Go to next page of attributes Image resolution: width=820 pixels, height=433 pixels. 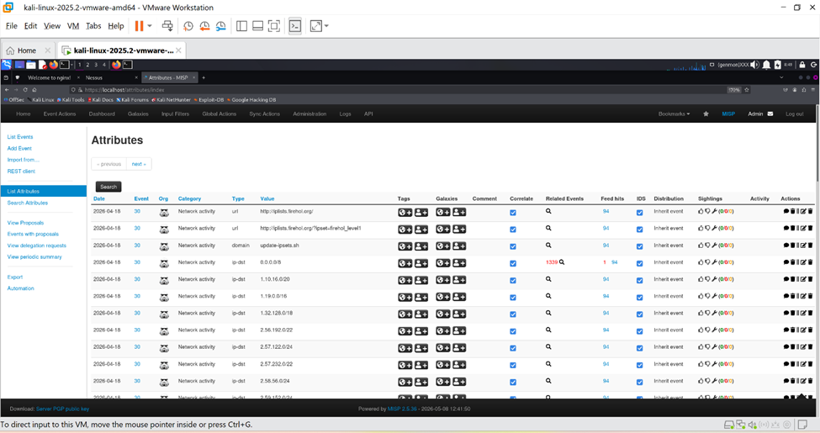(139, 164)
